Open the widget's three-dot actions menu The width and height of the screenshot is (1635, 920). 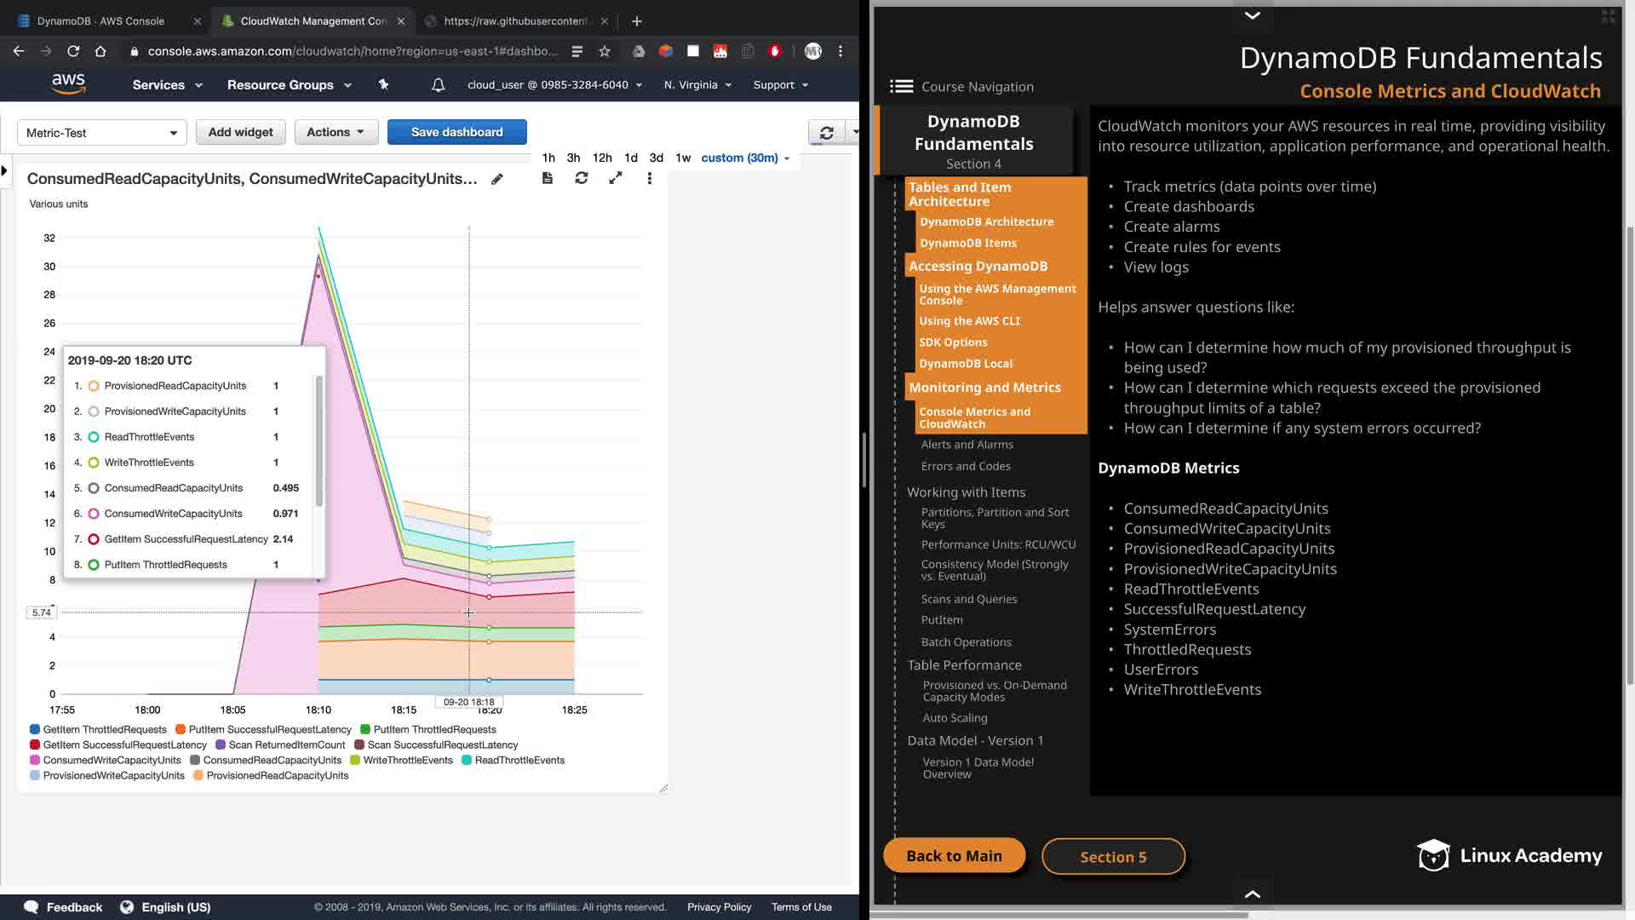click(x=649, y=178)
